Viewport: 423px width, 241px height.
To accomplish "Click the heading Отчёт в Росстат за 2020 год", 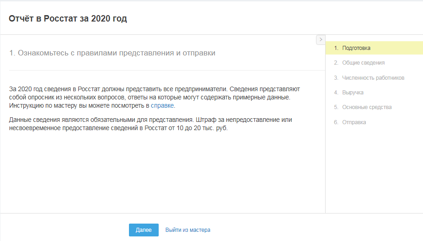I will click(68, 19).
